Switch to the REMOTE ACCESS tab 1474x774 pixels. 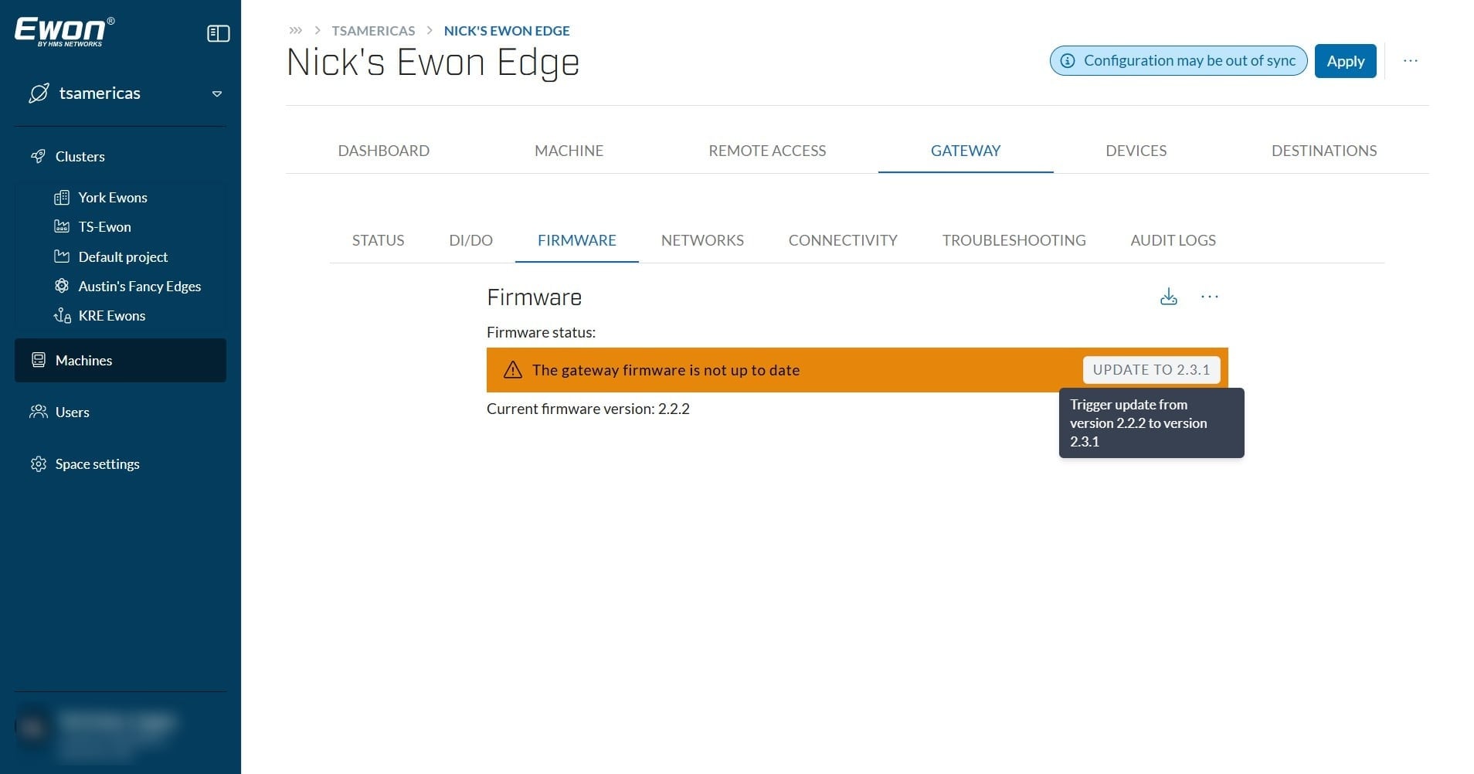[767, 151]
